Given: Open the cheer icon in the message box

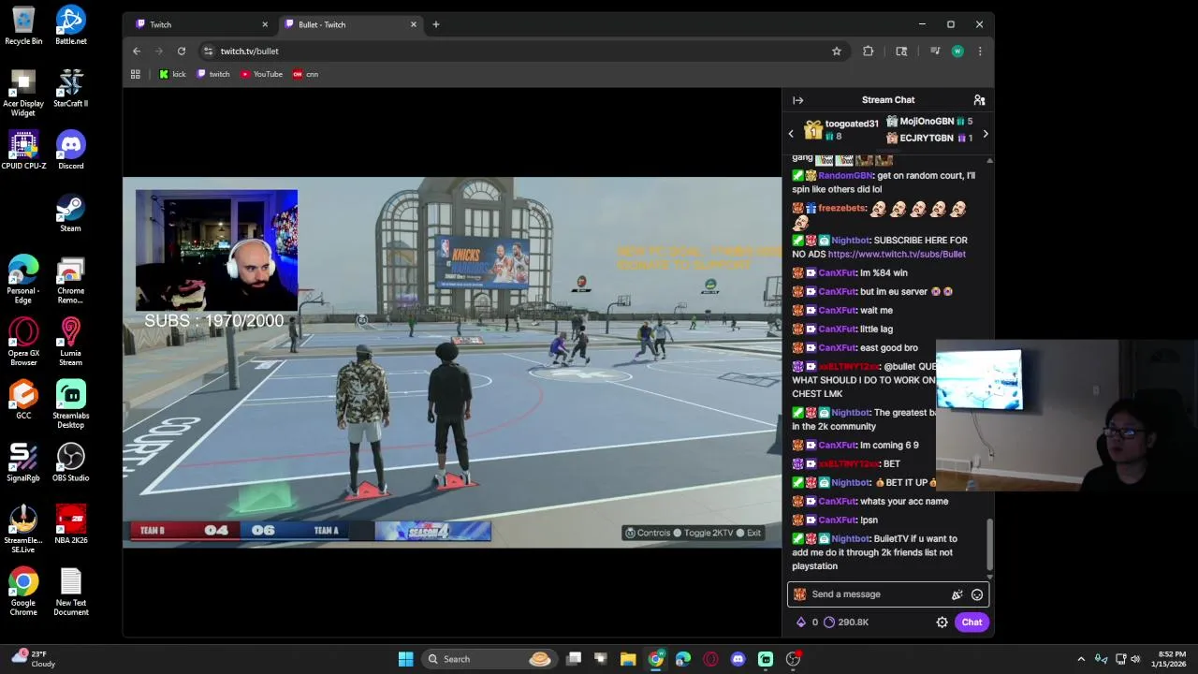Looking at the screenshot, I should tap(957, 594).
